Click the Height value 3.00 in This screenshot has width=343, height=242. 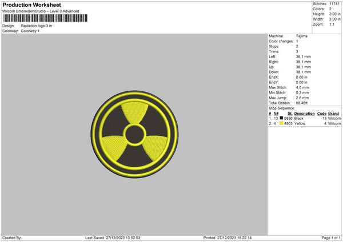pos(334,14)
